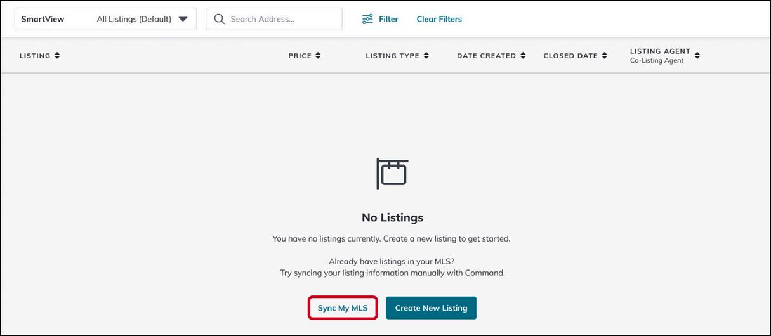Select the Listing Type column header

[392, 56]
